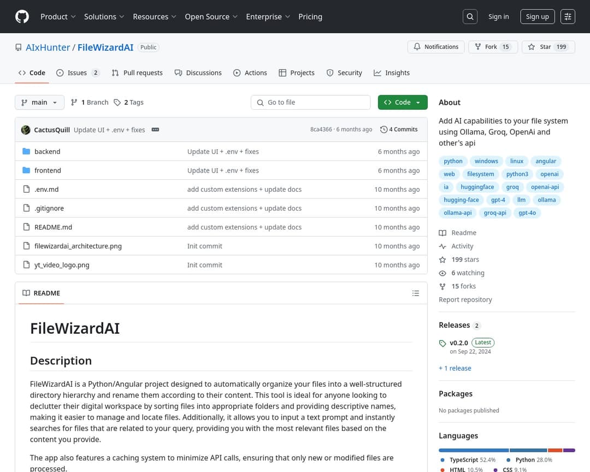Expand the green Code dropdown button

coord(403,102)
